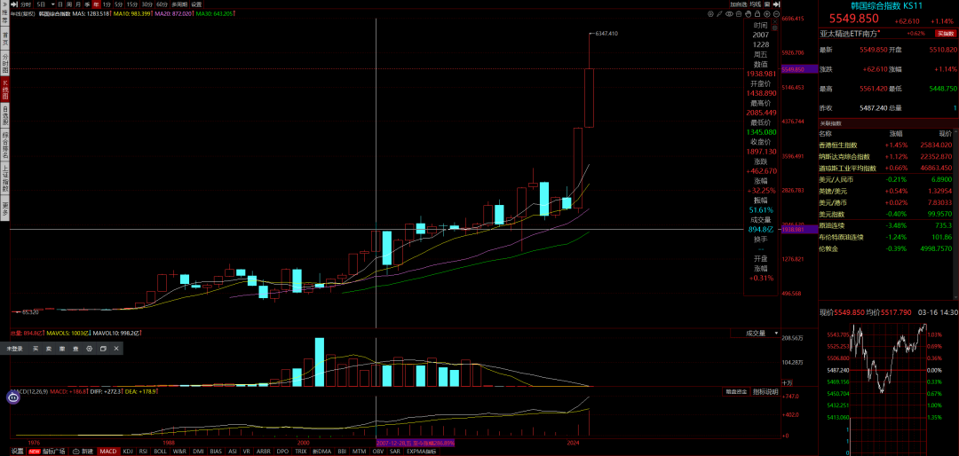Open 综合排名 in left sidebar

coord(5,145)
